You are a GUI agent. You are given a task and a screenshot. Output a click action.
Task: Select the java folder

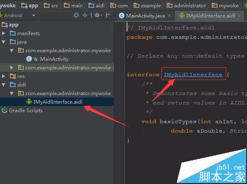(22, 42)
